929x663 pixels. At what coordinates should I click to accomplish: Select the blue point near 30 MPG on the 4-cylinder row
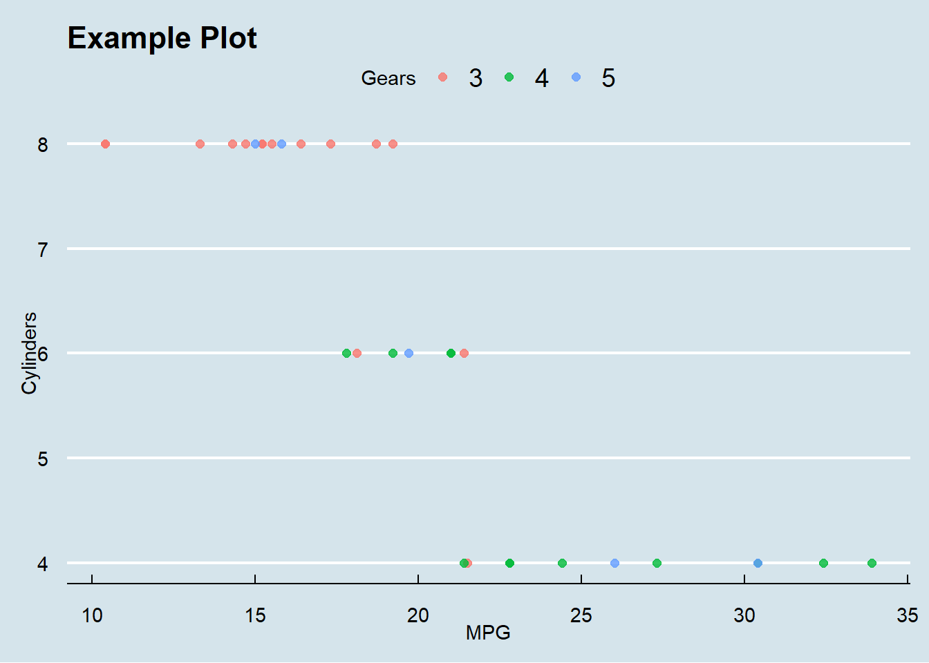tap(758, 564)
